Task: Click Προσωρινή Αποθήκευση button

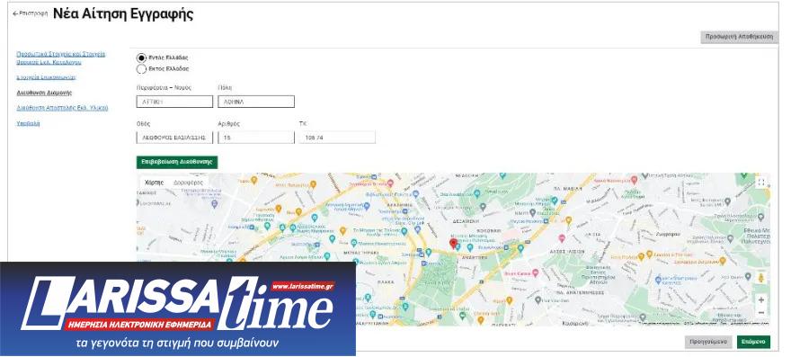Action: point(739,37)
